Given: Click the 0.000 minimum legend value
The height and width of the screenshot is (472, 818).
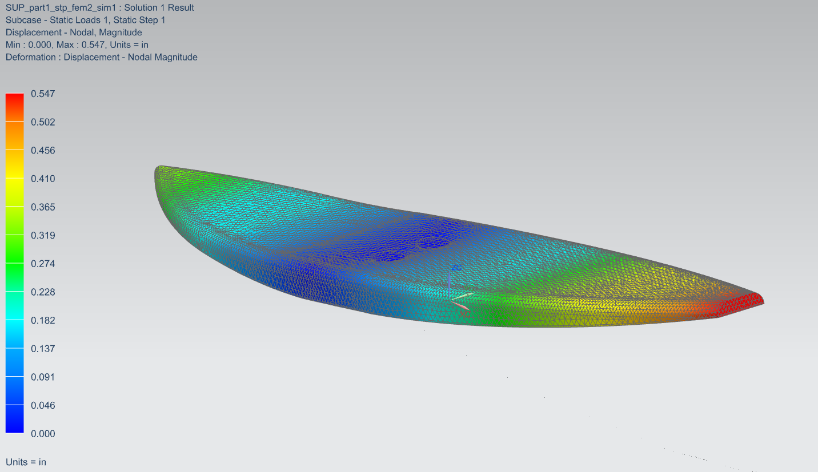Looking at the screenshot, I should 43,434.
